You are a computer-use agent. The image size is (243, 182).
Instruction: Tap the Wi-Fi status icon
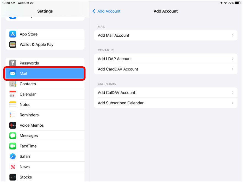[226, 3]
